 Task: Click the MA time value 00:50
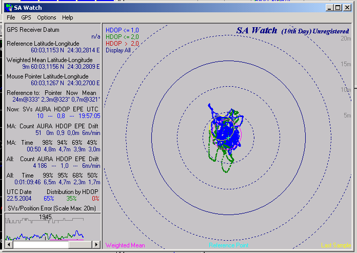(x=34, y=149)
